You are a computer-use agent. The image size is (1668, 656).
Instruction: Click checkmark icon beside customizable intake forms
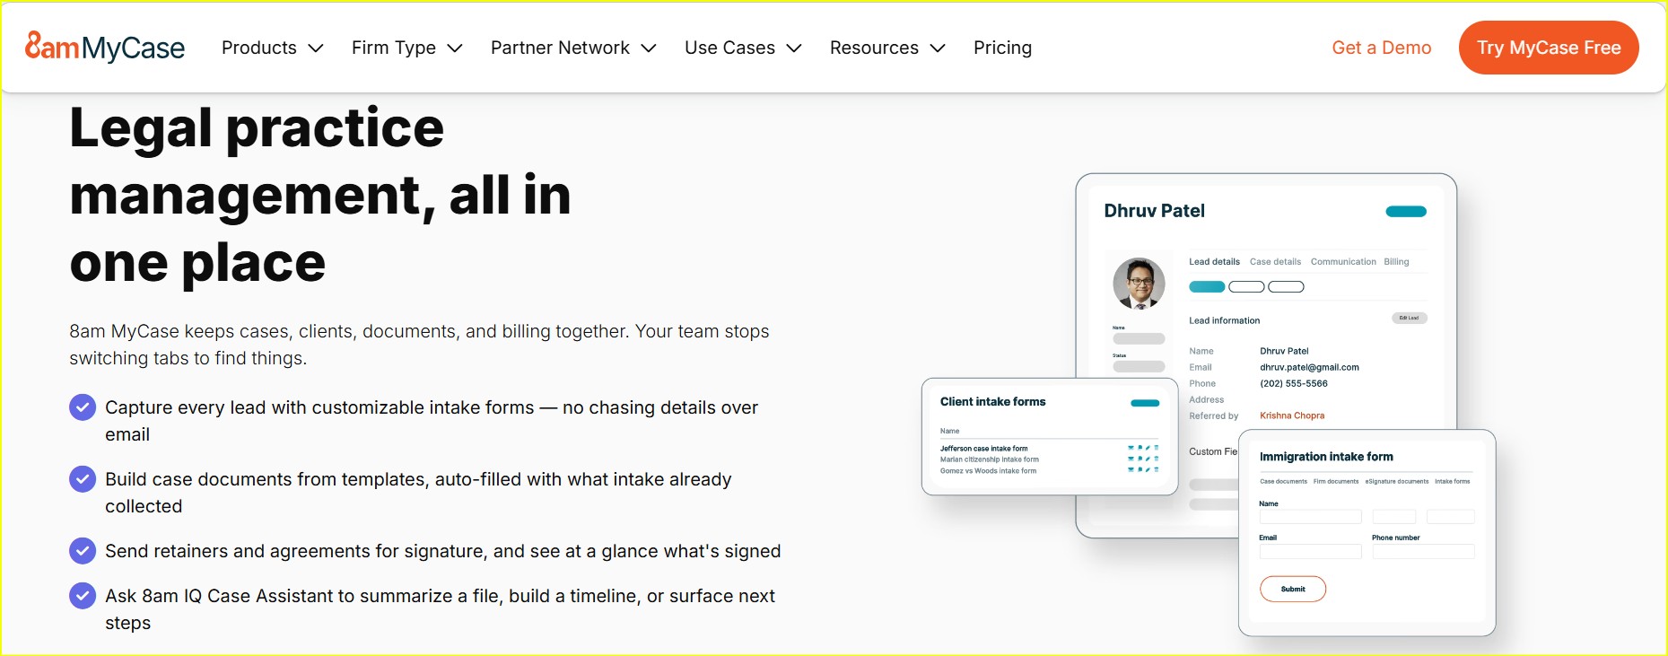click(x=83, y=407)
